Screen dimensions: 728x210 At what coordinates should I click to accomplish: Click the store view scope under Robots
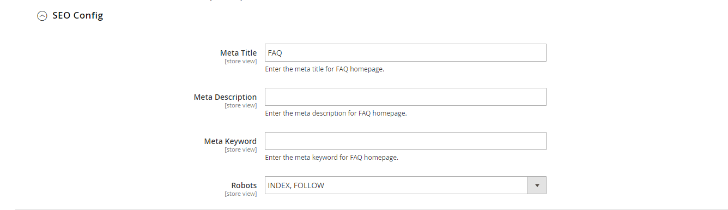tap(240, 194)
